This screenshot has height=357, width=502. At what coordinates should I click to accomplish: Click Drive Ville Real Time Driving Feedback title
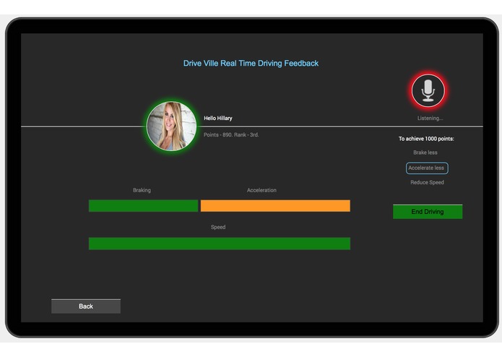click(251, 64)
